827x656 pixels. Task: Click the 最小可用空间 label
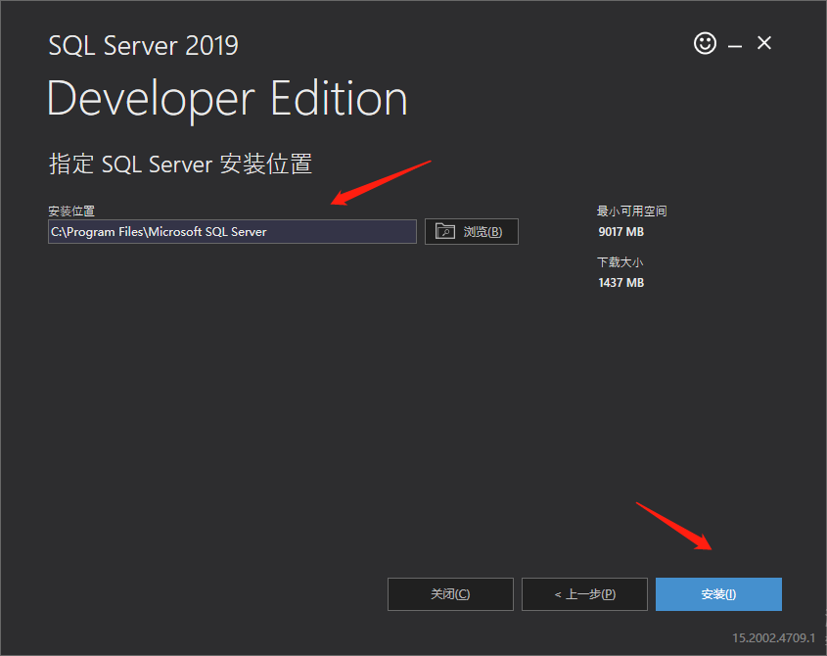tap(631, 210)
